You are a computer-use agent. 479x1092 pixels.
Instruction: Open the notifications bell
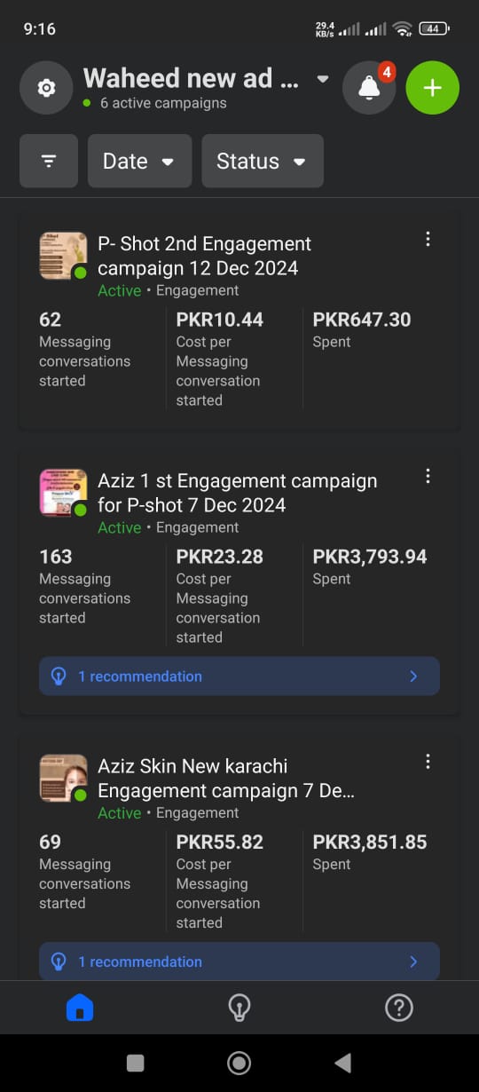click(x=369, y=88)
